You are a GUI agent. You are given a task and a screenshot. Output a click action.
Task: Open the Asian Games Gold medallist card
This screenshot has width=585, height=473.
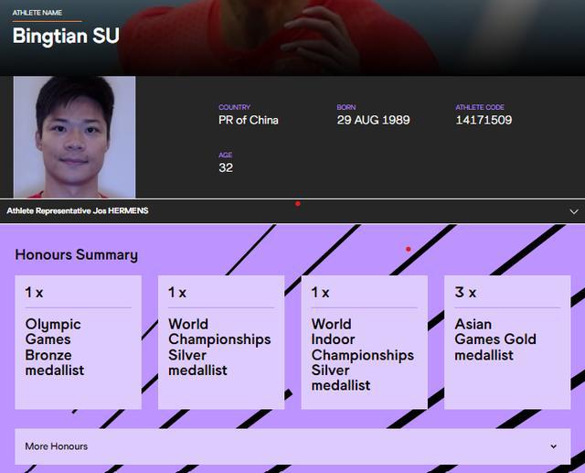tap(507, 342)
